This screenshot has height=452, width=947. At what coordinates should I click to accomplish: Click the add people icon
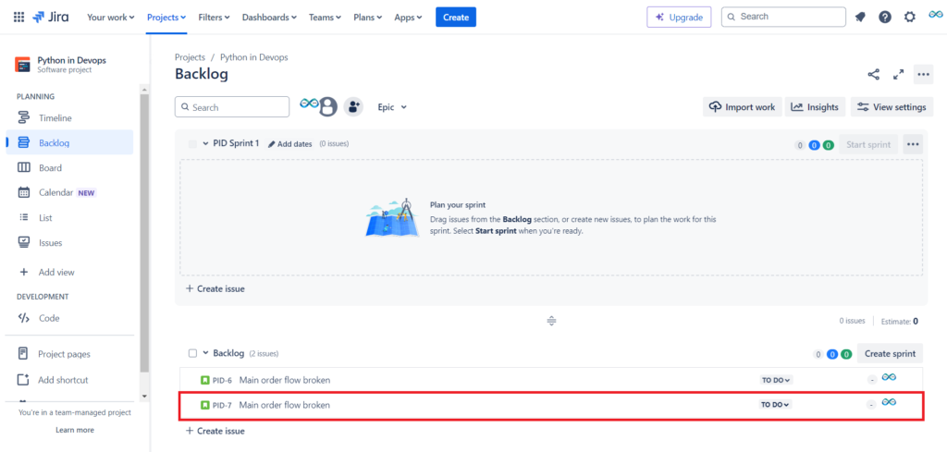pos(353,107)
